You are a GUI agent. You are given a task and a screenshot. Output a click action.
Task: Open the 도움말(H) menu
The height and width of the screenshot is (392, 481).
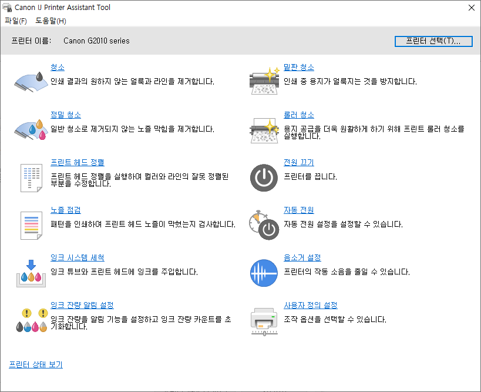click(51, 21)
